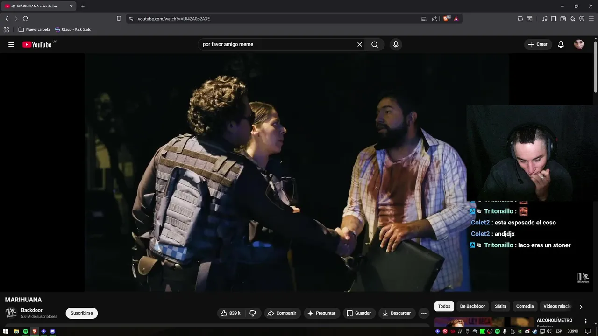Open the Backdoor channel avatar
The height and width of the screenshot is (336, 598).
tap(11, 313)
